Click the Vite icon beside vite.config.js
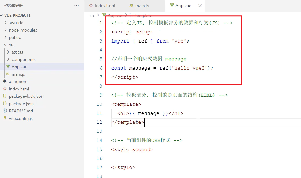 [5, 118]
